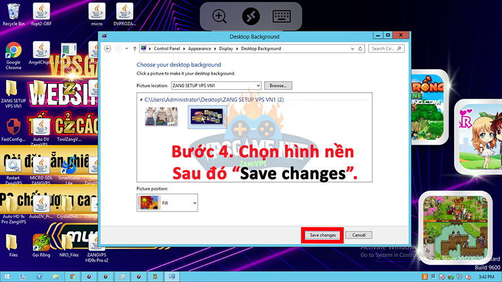
Task: Click the Windows Start button in taskbar
Action: pyautogui.click(x=7, y=277)
